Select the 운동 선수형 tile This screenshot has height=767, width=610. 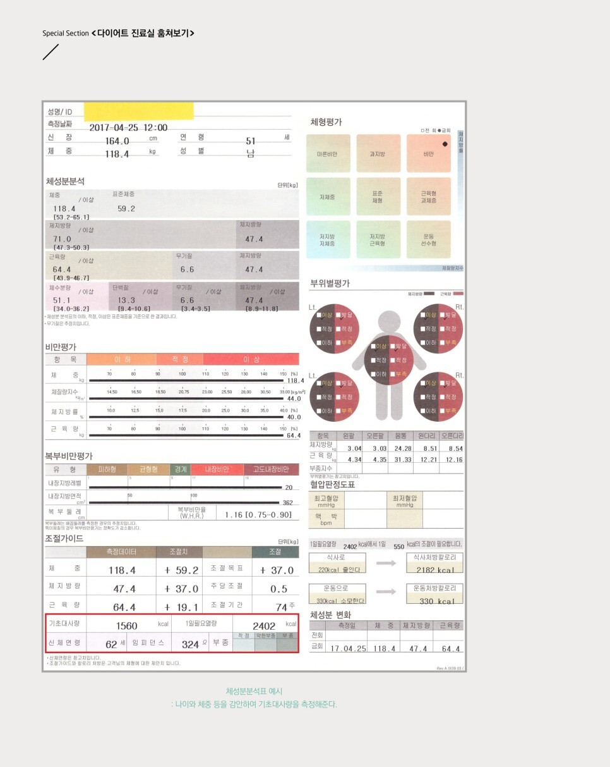[429, 240]
